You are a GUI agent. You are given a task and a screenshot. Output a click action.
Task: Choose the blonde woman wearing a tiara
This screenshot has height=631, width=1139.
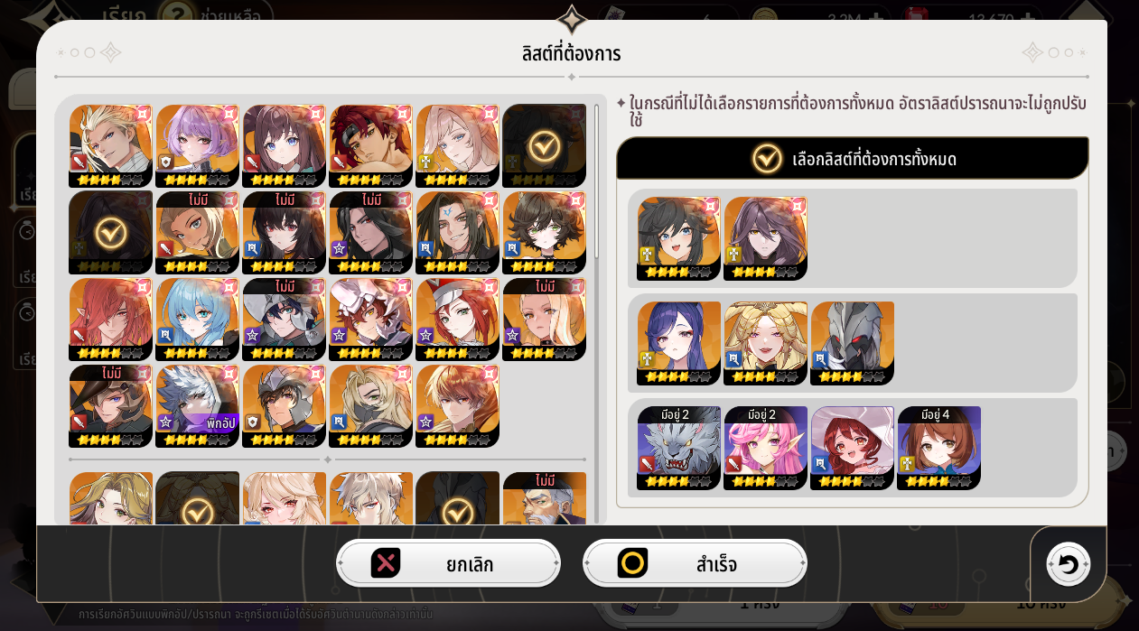[x=765, y=343]
